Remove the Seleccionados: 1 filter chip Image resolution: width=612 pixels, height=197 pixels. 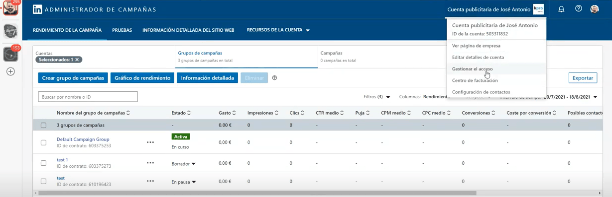coord(77,60)
